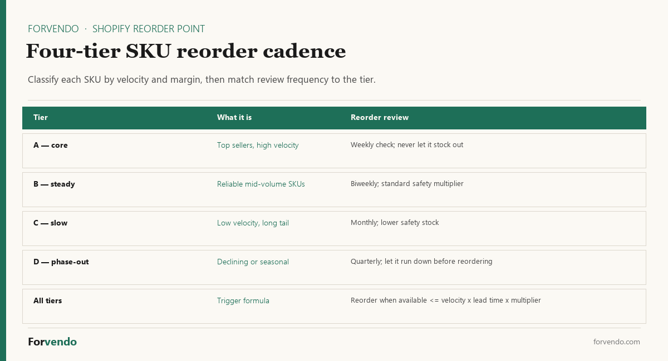
Task: Click the 'Trigger formula' cell
Action: pos(243,301)
